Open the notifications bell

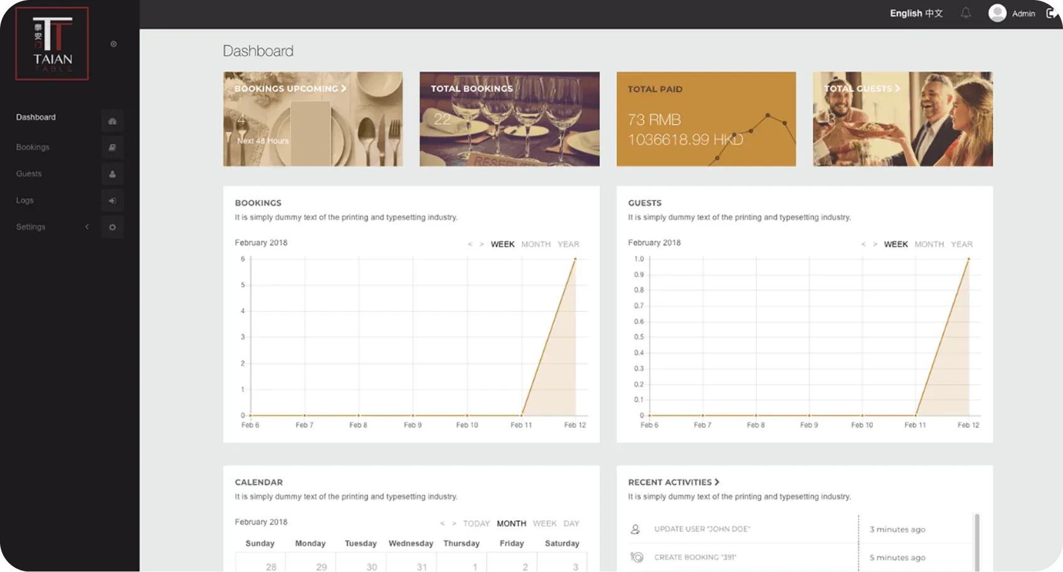(966, 13)
